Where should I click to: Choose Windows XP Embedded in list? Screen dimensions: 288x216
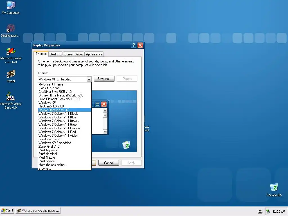click(x=65, y=143)
